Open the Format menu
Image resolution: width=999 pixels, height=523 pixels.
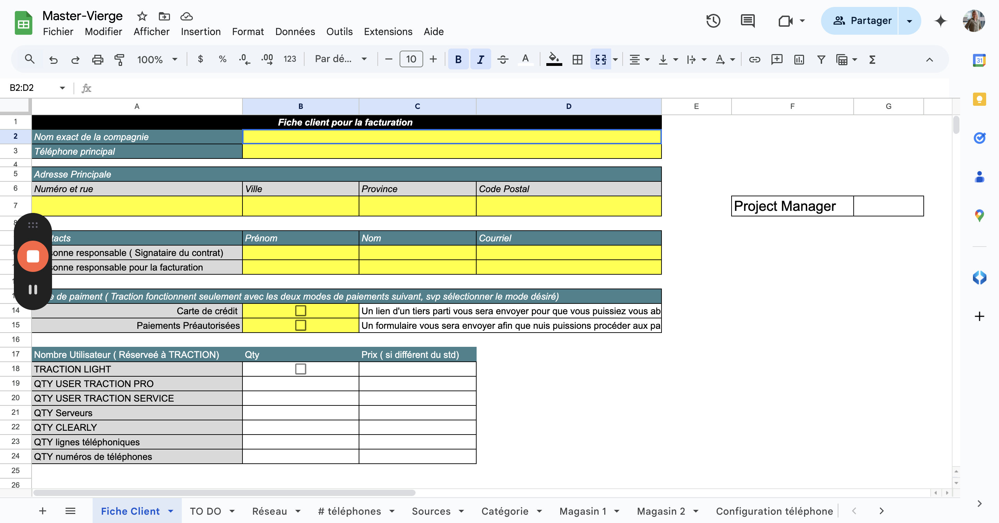(x=248, y=32)
